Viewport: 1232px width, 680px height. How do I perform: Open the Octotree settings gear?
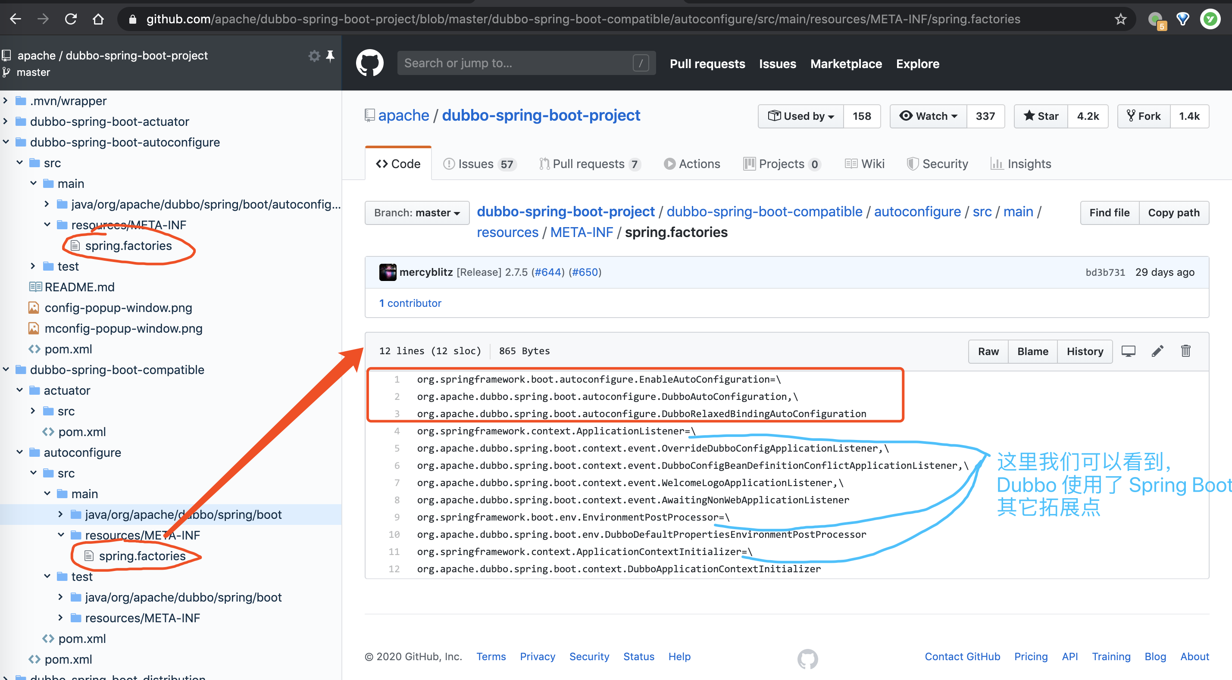314,56
